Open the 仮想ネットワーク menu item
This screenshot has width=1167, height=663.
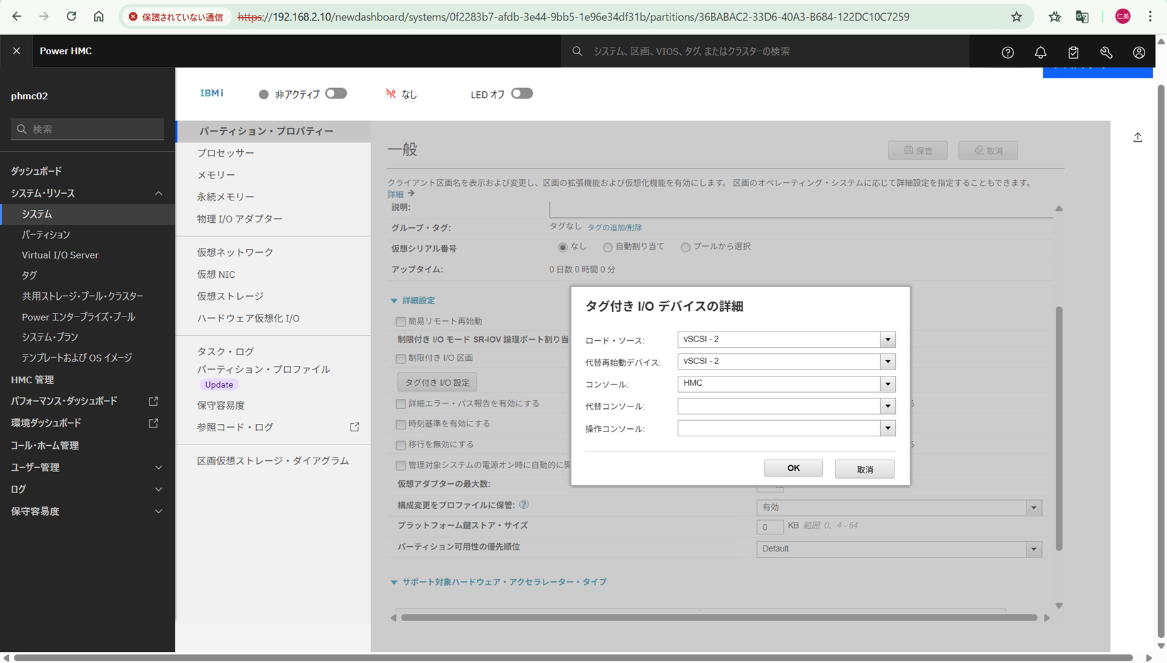(236, 252)
